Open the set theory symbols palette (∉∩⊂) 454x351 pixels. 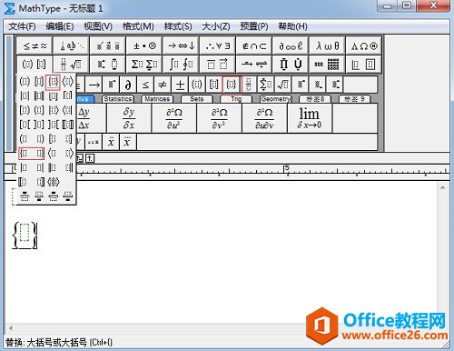(x=254, y=45)
